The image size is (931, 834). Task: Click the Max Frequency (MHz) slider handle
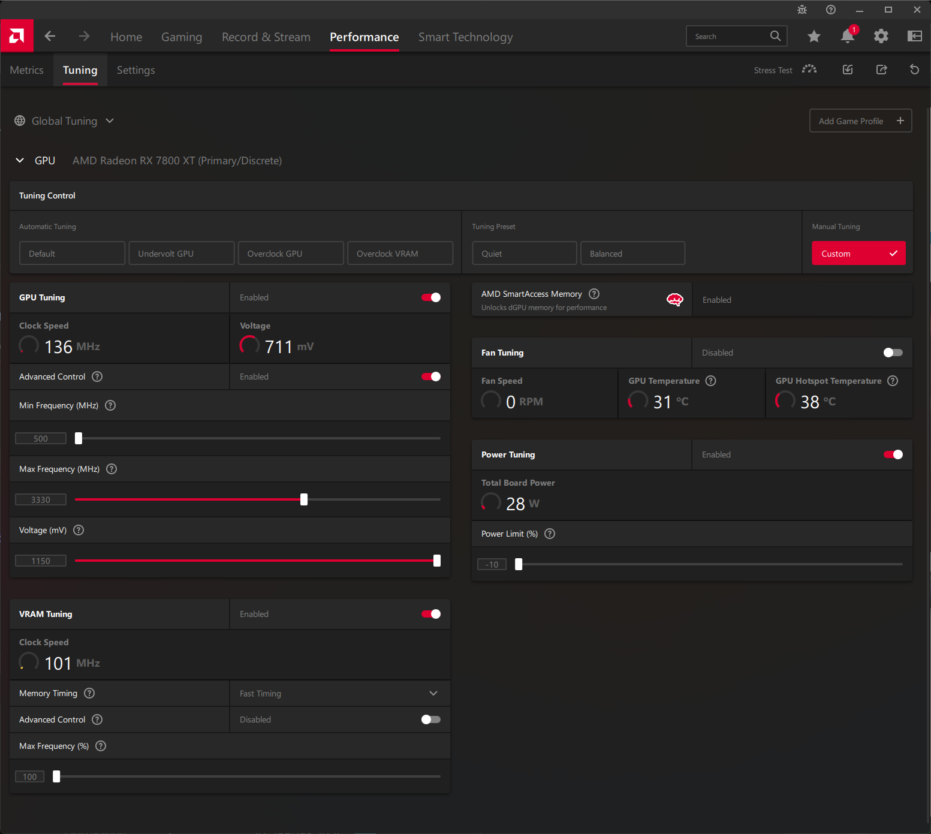[x=304, y=499]
